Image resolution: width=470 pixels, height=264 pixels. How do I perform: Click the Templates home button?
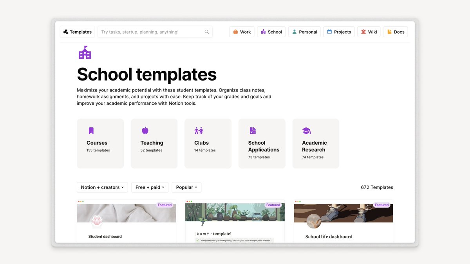[77, 32]
